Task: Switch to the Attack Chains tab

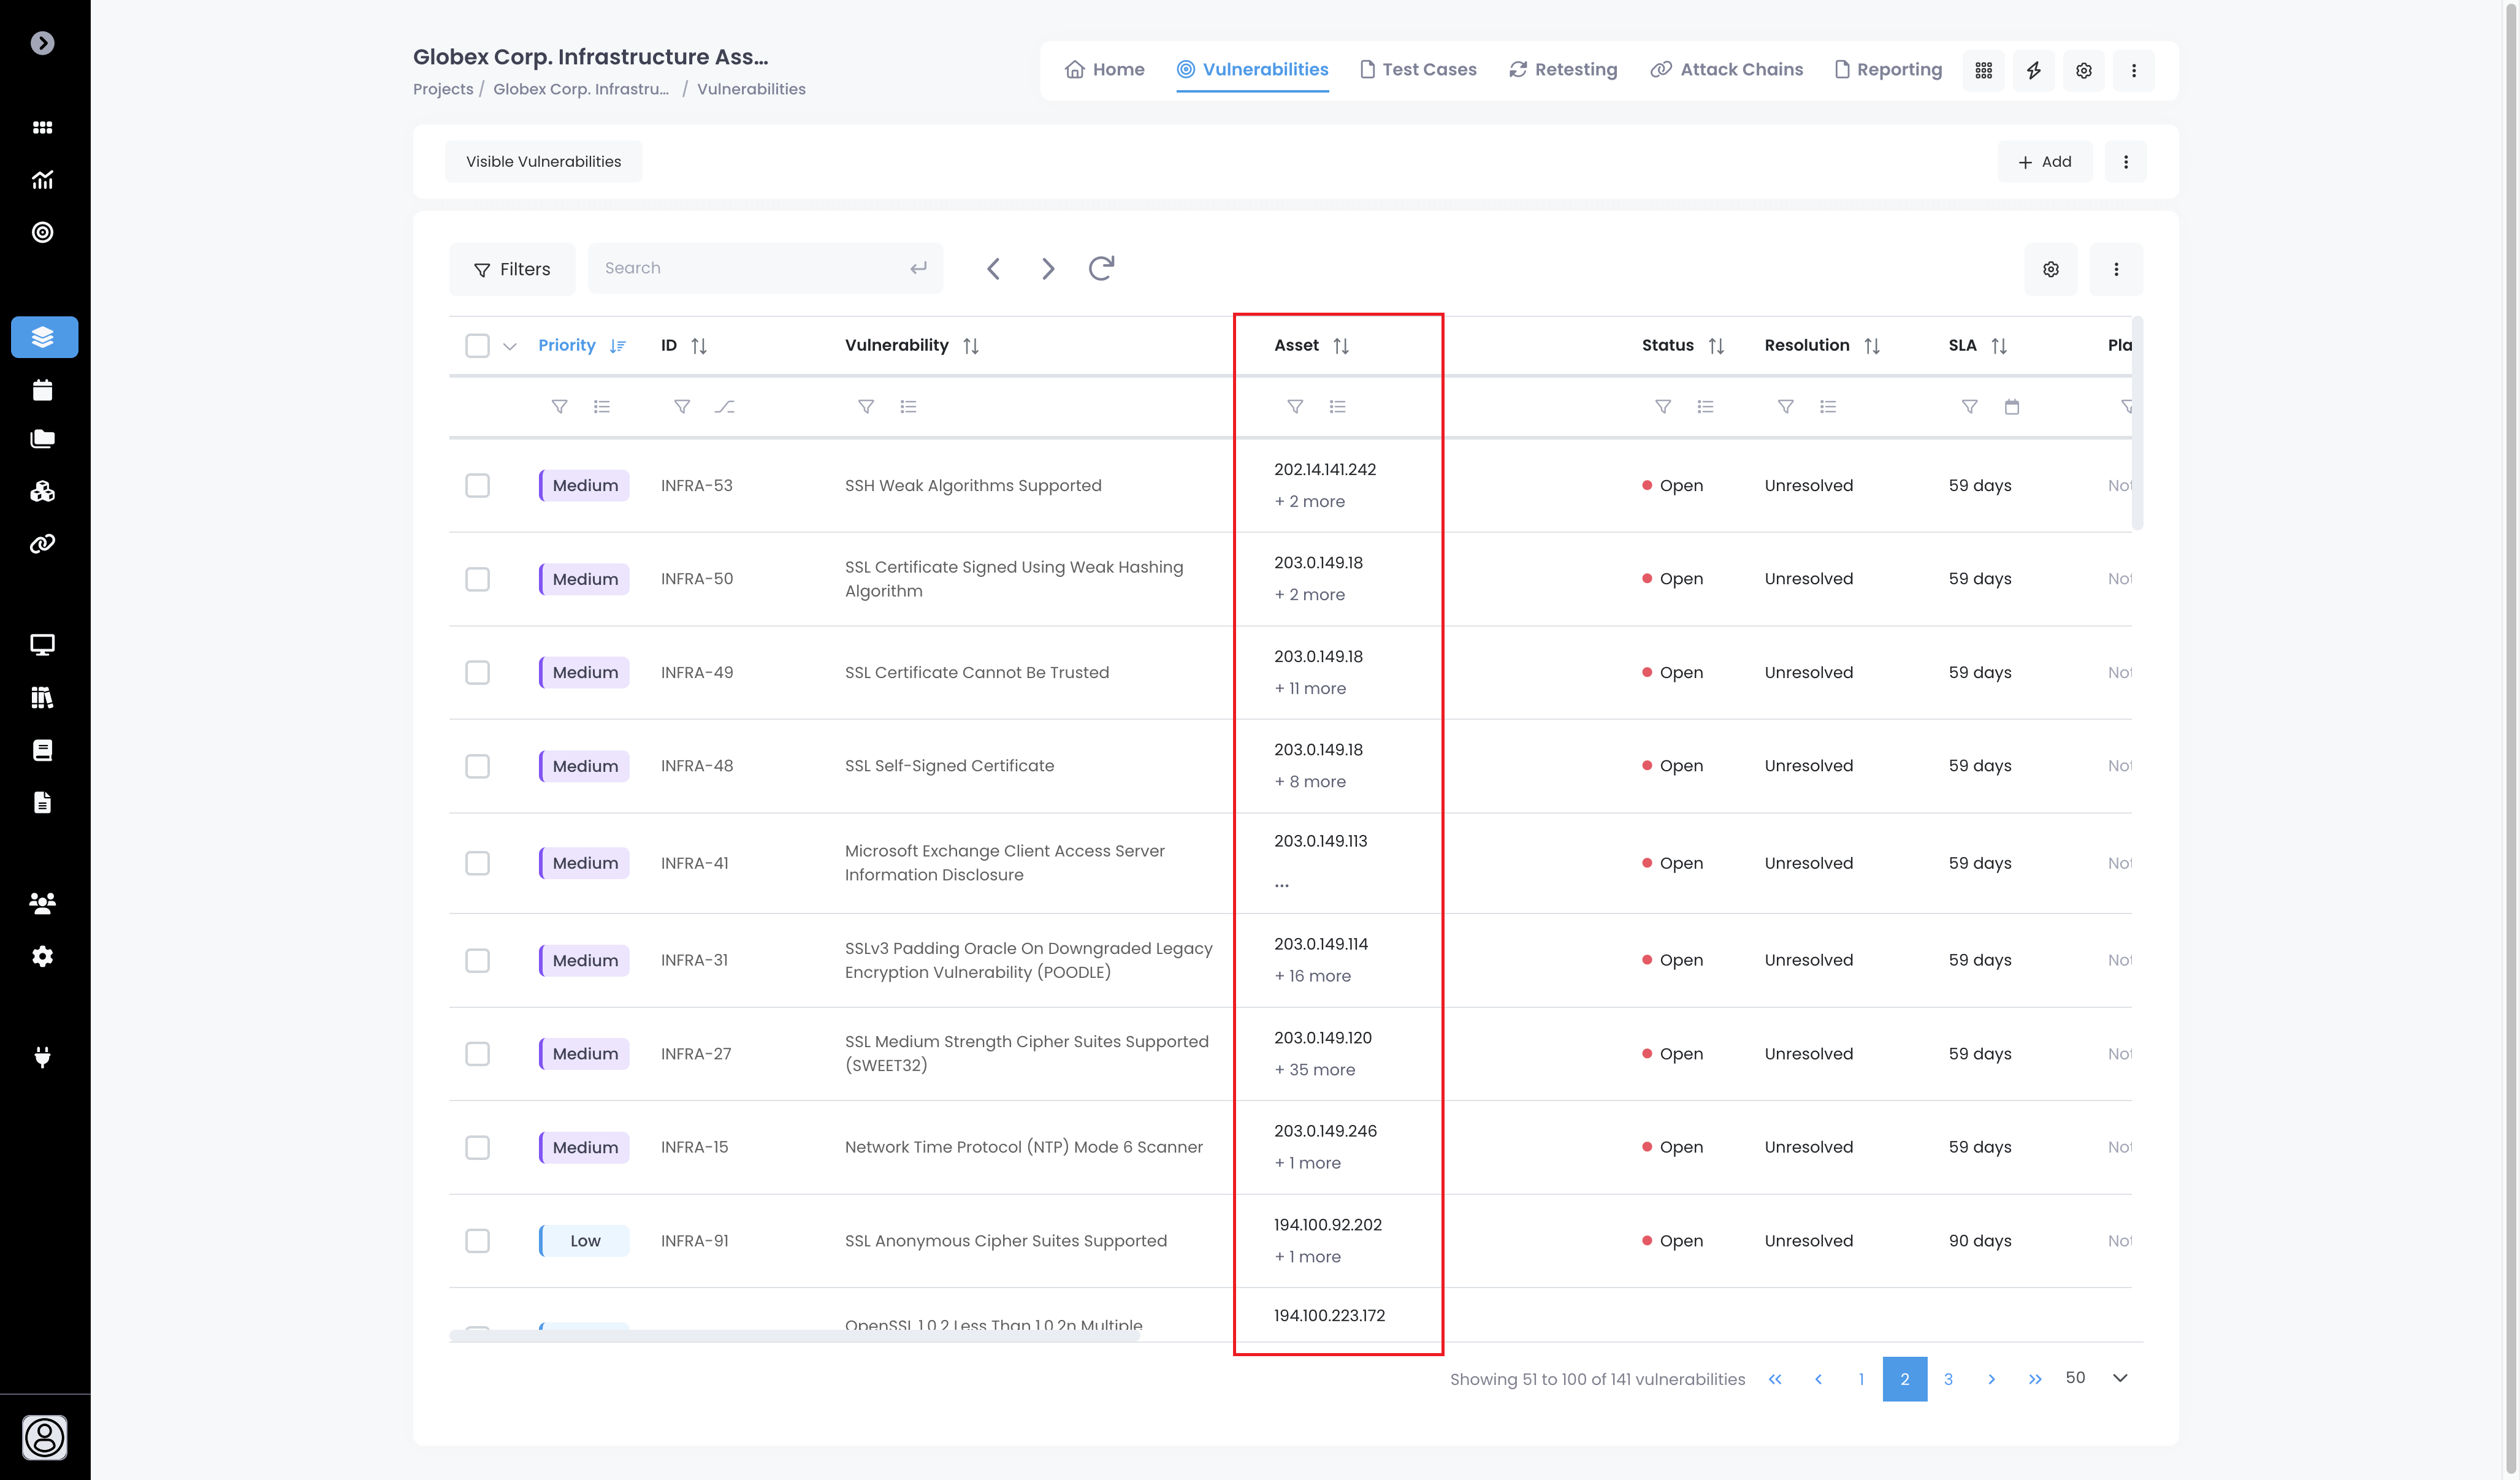Action: 1726,69
